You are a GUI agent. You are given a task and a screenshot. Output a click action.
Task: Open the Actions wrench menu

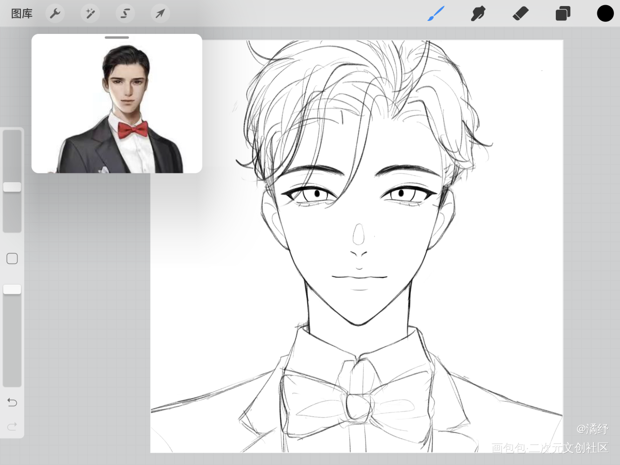(x=55, y=13)
